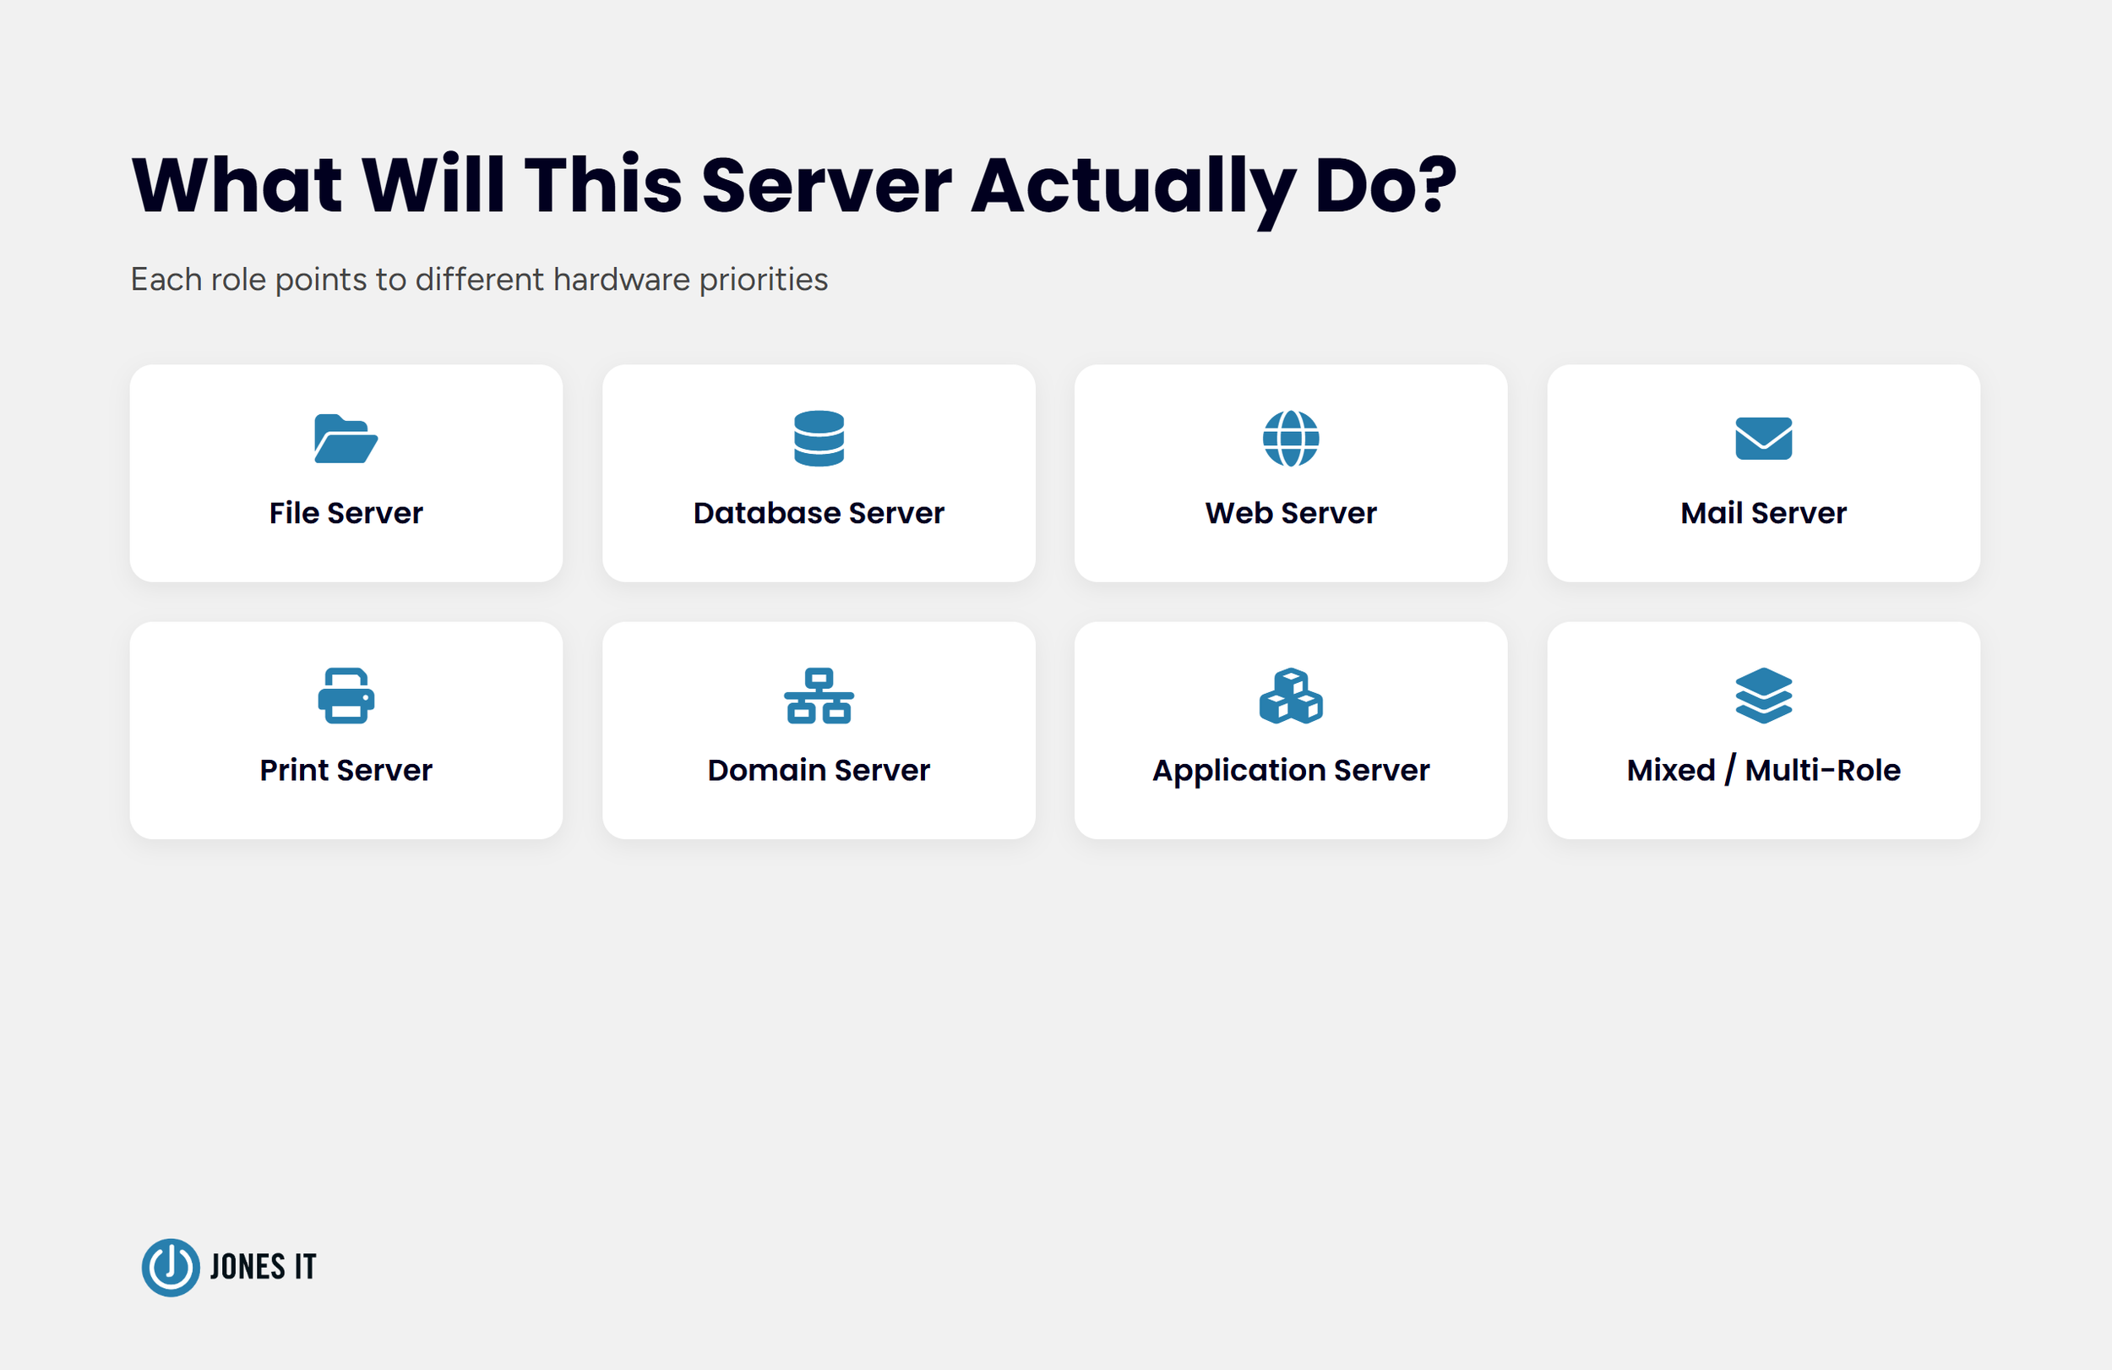Click the Jones IT power logo icon
2112x1370 pixels.
(x=171, y=1268)
